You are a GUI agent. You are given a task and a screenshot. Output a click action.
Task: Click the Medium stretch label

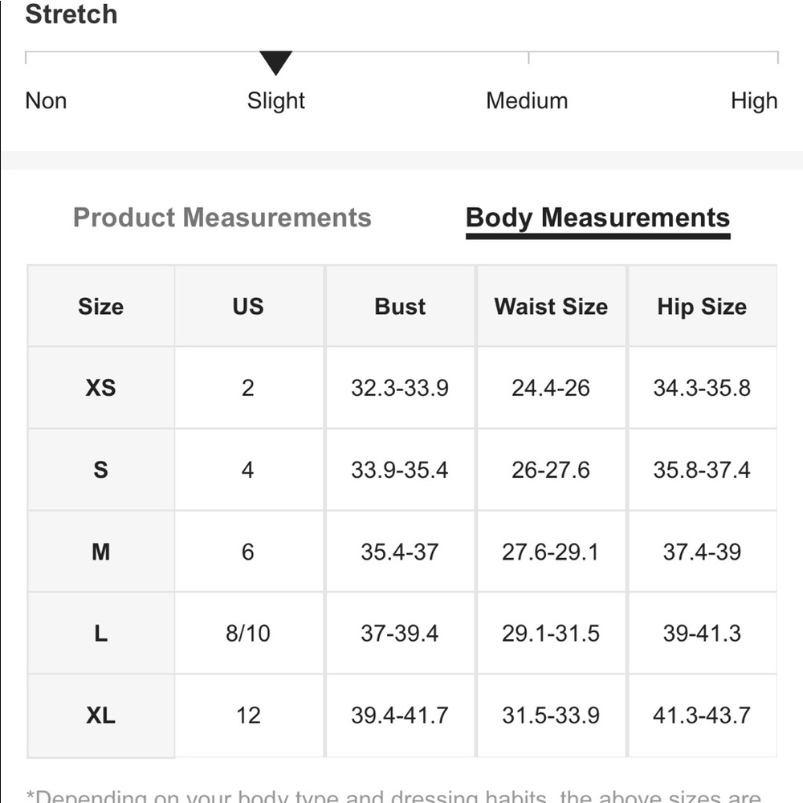pos(527,100)
